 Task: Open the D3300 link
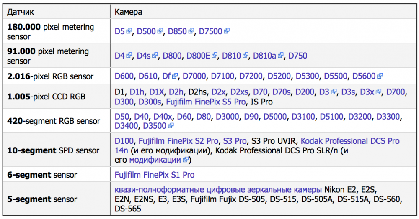click(388, 117)
